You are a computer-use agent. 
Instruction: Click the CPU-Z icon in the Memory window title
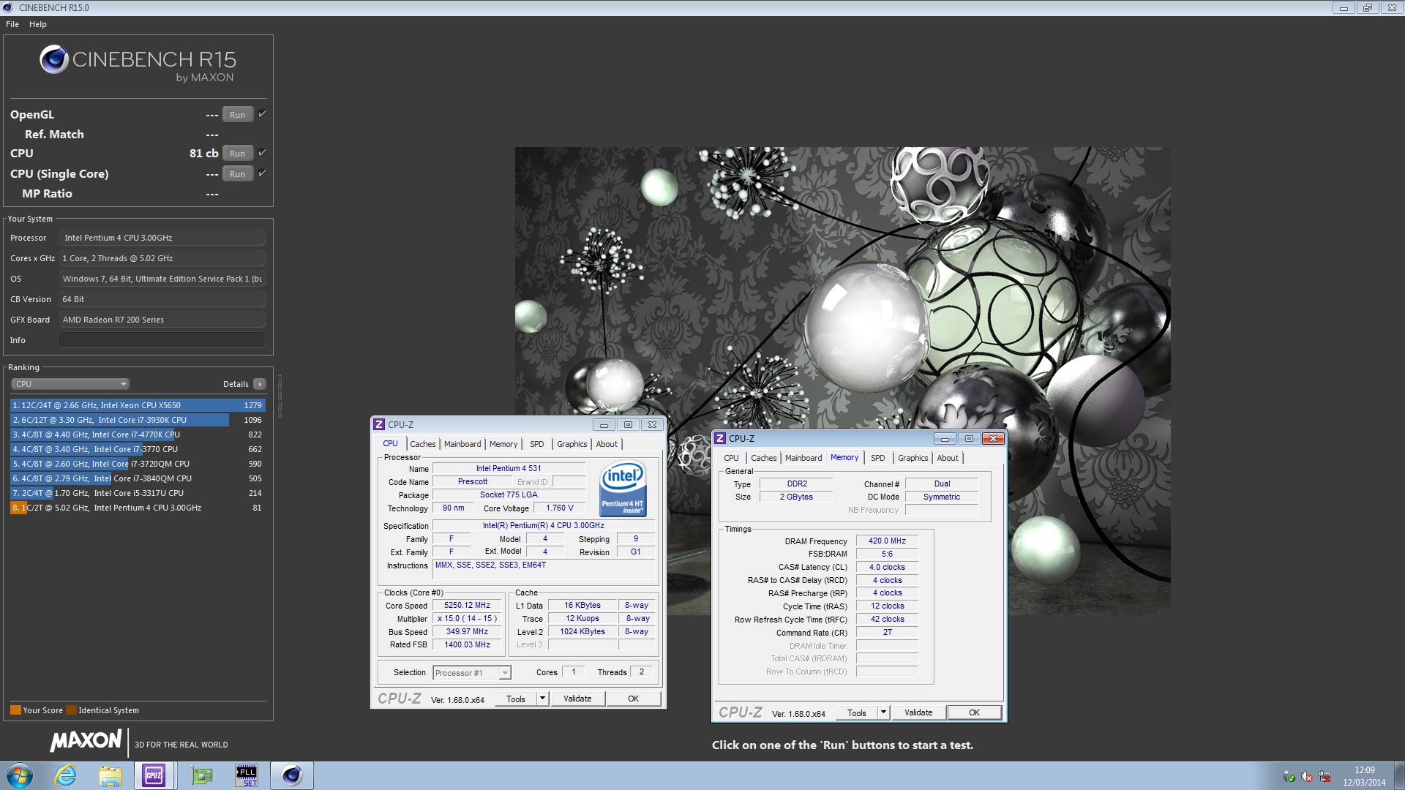(720, 438)
